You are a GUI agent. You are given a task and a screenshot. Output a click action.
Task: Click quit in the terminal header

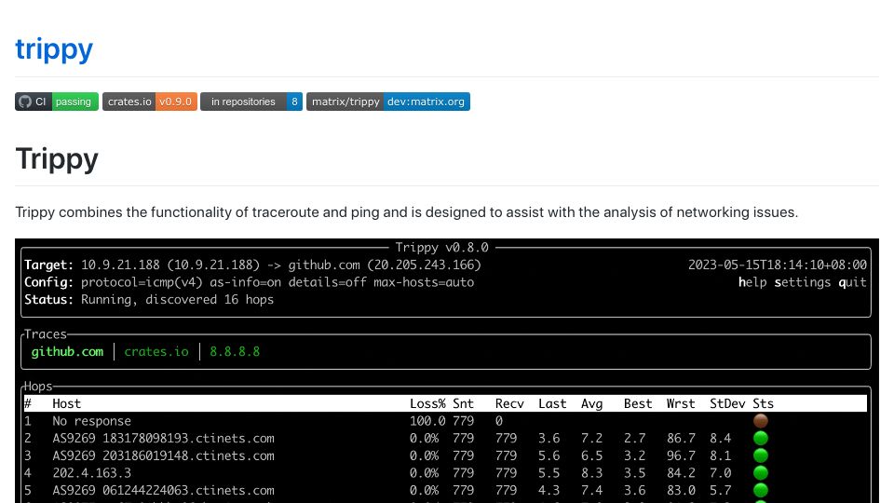pos(852,282)
